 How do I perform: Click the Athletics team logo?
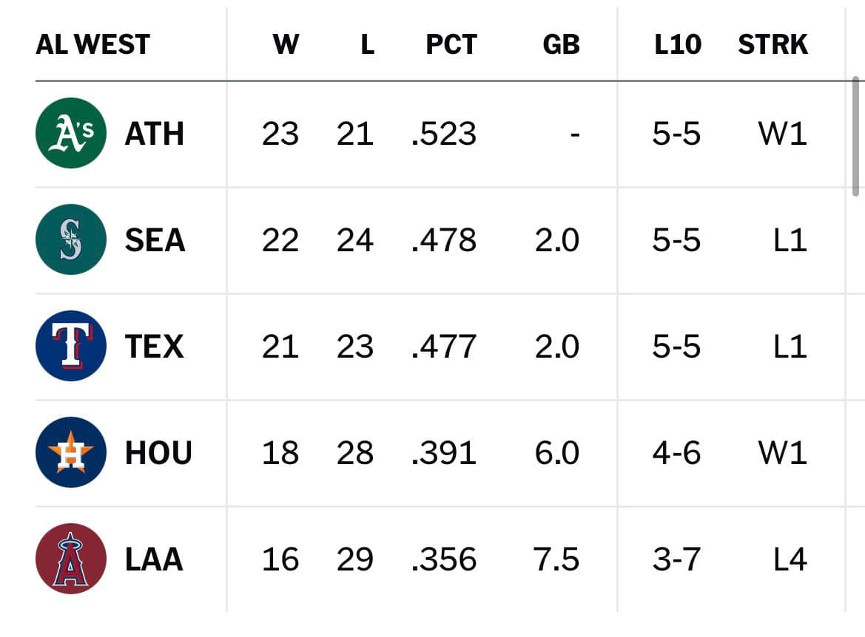(70, 133)
